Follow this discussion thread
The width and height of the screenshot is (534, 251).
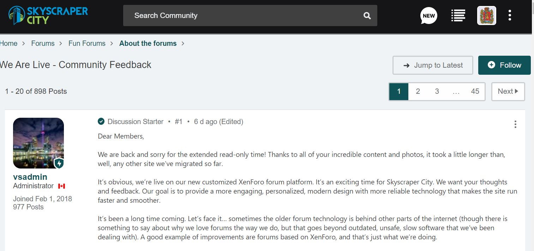click(x=504, y=65)
